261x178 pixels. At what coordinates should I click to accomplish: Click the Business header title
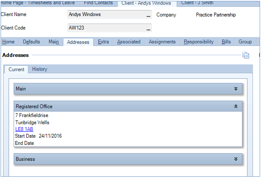[x=25, y=159]
